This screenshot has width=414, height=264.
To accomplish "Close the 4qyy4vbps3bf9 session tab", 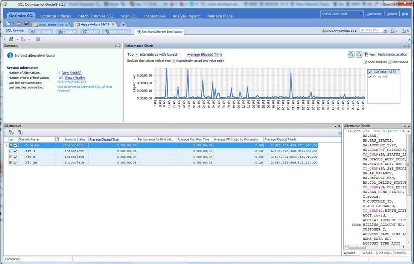I will pyautogui.click(x=113, y=24).
